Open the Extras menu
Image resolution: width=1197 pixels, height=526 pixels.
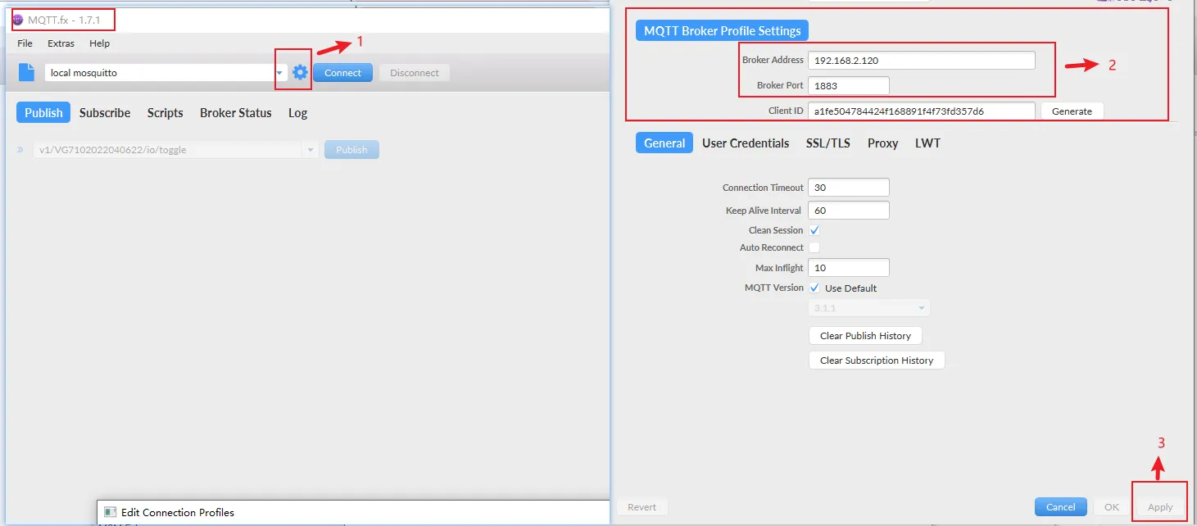(x=61, y=43)
